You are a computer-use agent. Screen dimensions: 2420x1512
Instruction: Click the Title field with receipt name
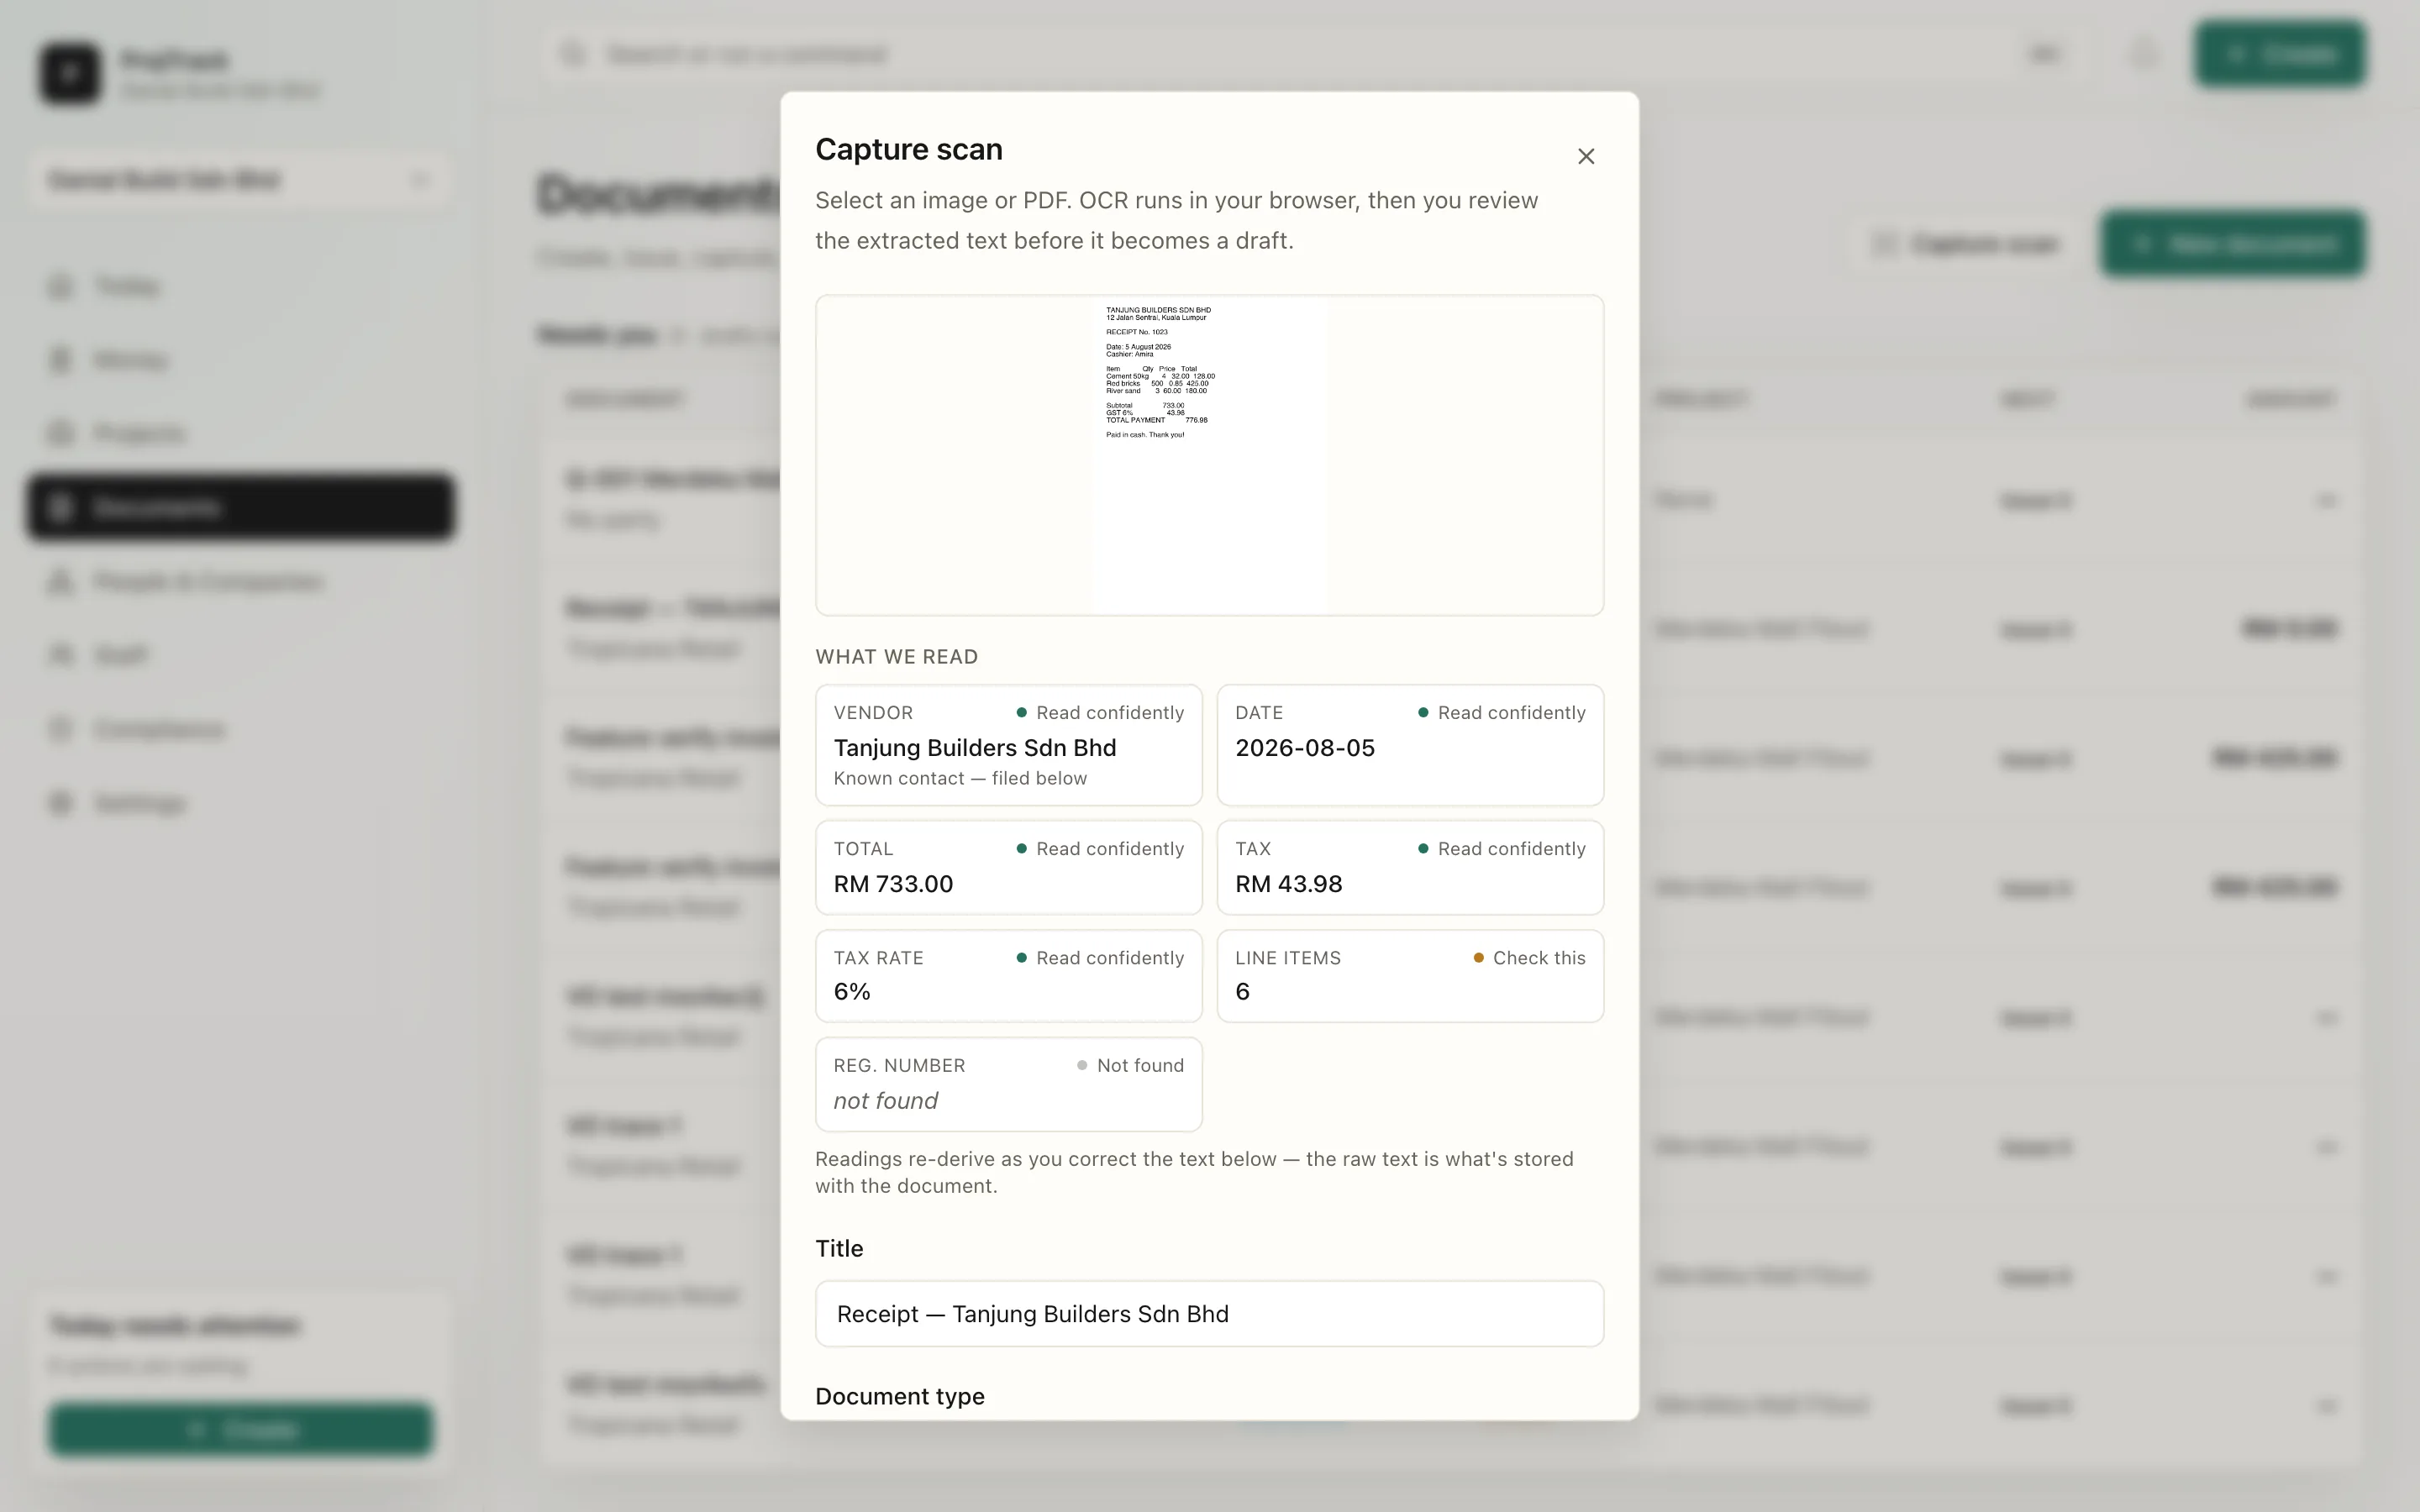[x=1209, y=1313]
